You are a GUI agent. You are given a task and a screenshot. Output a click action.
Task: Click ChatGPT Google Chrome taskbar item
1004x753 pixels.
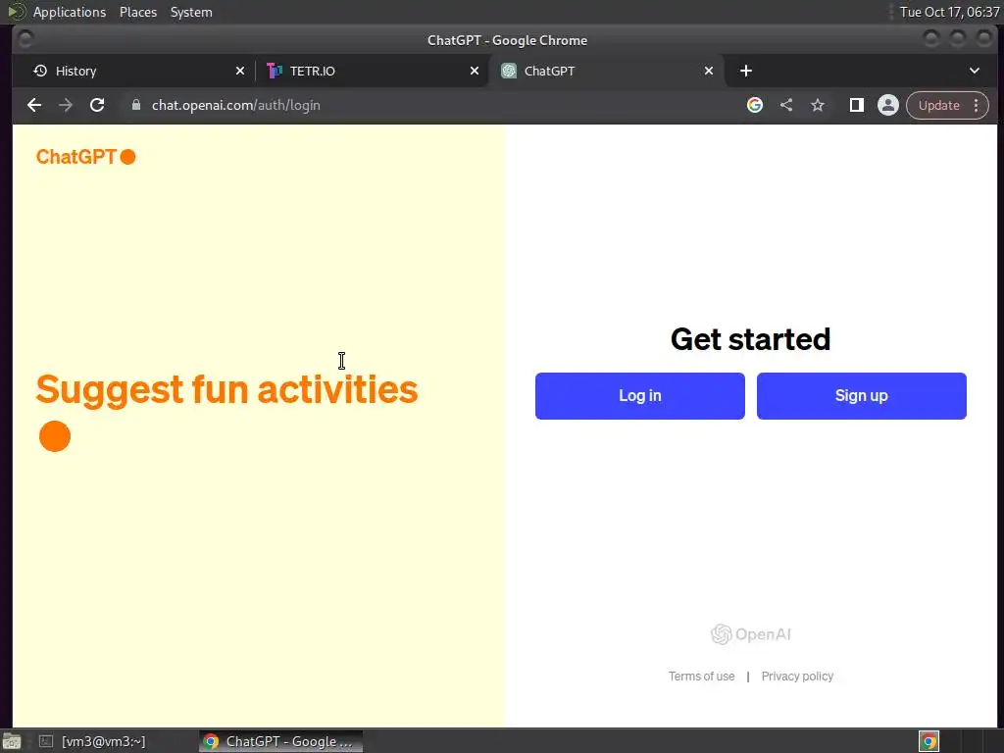pos(280,741)
